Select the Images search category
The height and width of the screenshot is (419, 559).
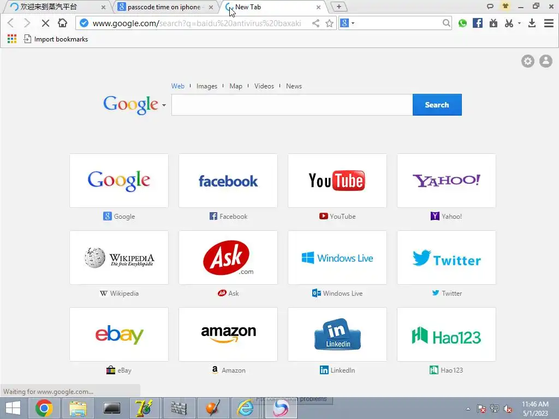pyautogui.click(x=207, y=86)
